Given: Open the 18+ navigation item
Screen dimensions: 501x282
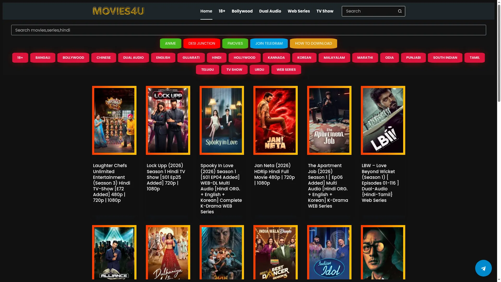Looking at the screenshot, I should click(222, 11).
